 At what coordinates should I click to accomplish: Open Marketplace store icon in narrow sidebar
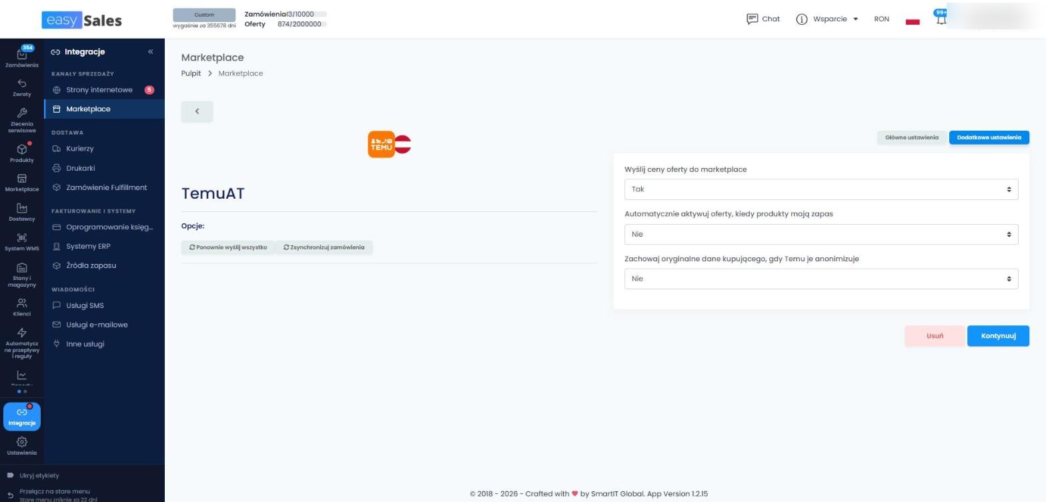coord(21,182)
